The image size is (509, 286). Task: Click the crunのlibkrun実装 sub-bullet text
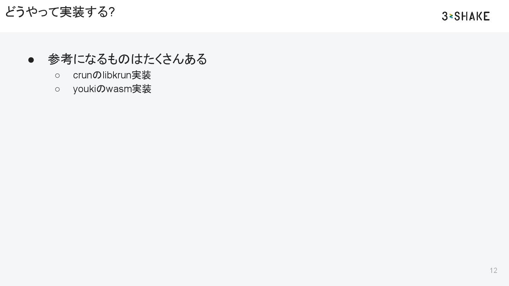(x=112, y=75)
